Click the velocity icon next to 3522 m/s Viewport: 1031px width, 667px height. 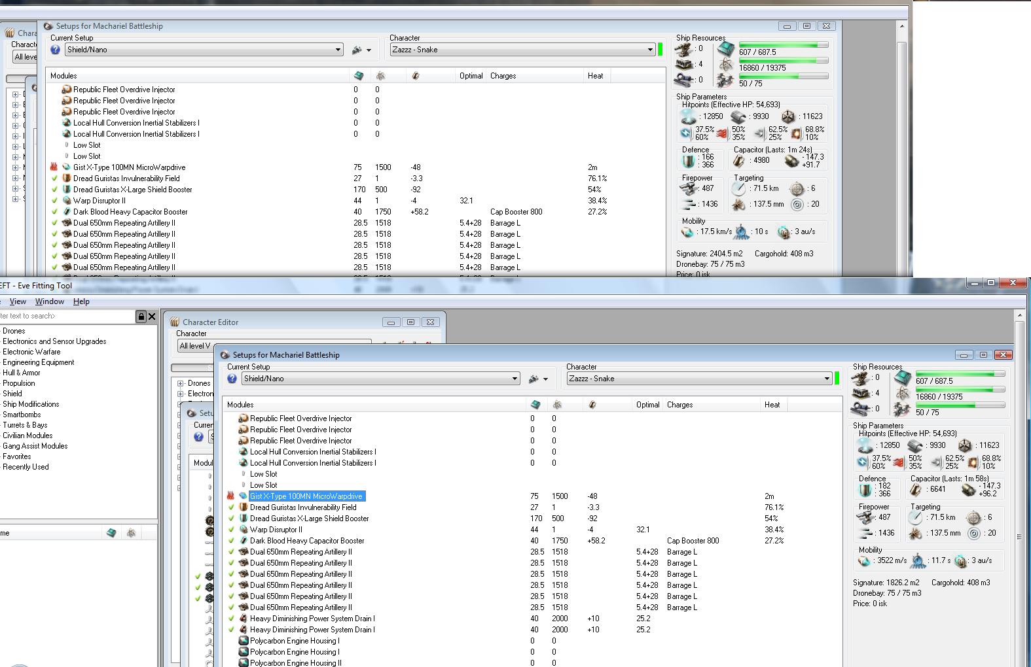(864, 561)
